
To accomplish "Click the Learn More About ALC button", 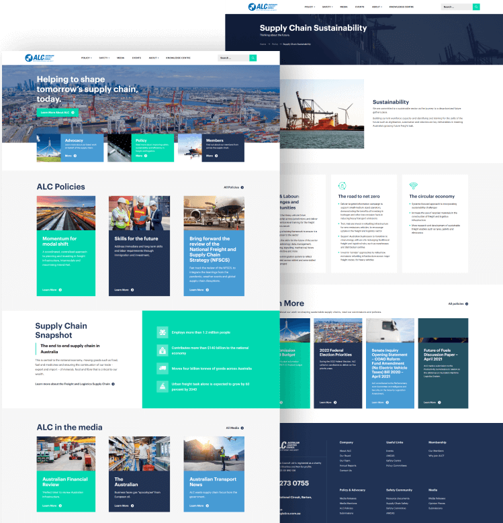I will click(57, 112).
